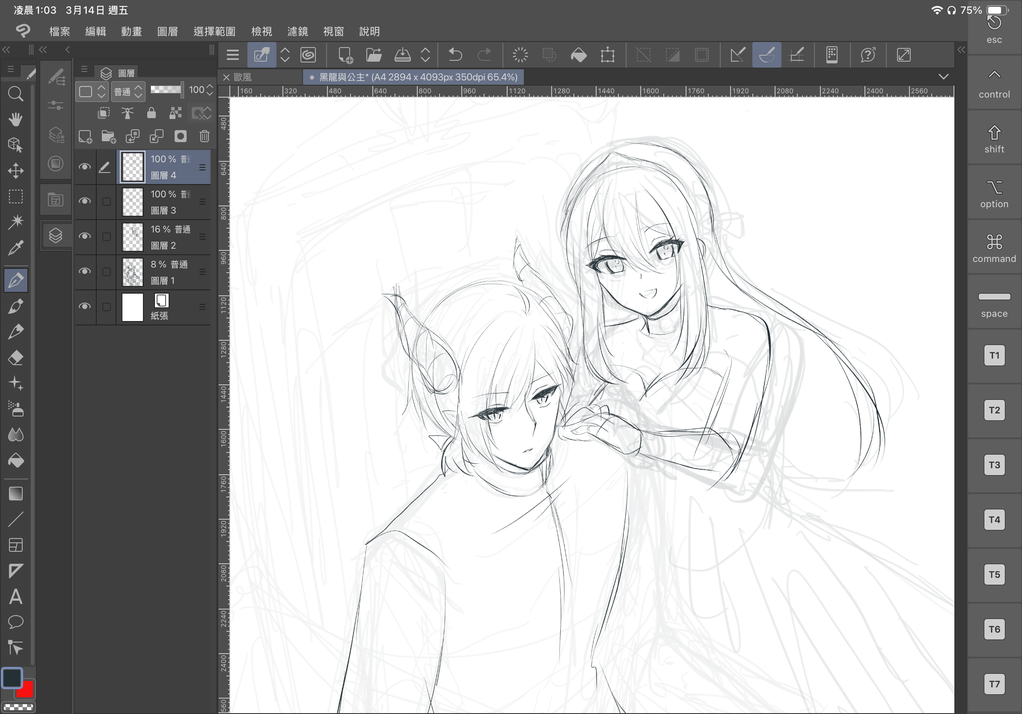The image size is (1022, 714).
Task: Create new layer folder icon
Action: tap(109, 136)
